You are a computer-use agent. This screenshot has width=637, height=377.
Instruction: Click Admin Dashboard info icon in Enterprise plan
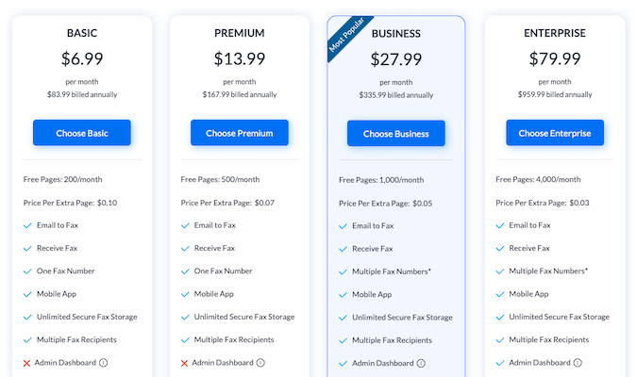[576, 362]
